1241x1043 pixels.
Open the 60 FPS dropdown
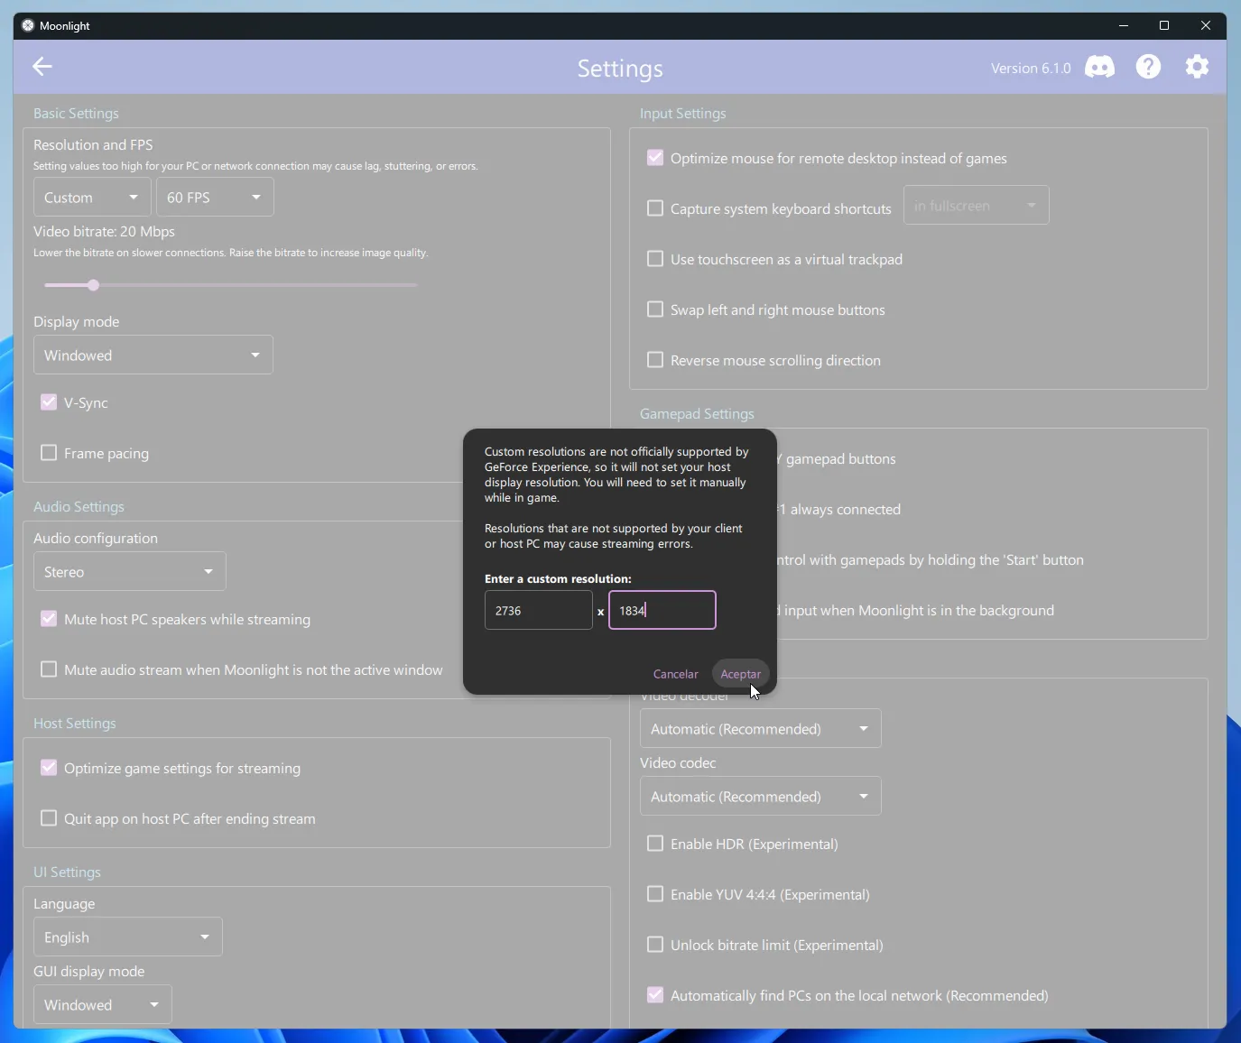tap(215, 198)
